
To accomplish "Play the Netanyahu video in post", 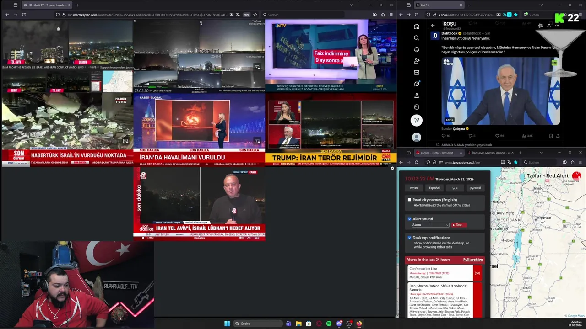I will point(500,91).
